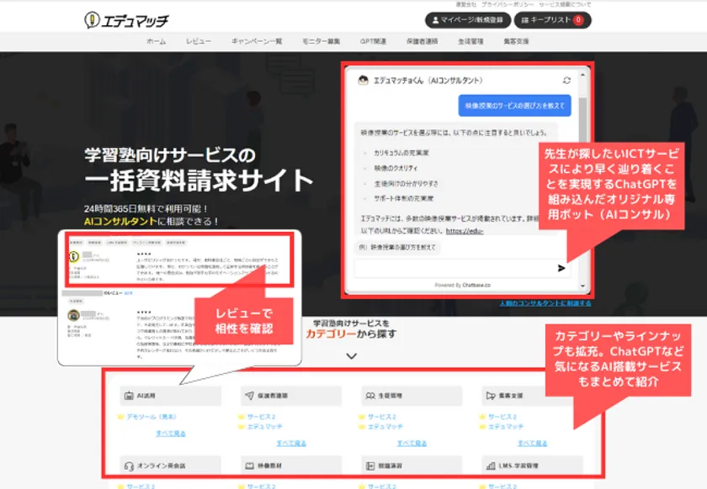Click 問題演習 category icon
Screen dimensions: 707x489
point(370,465)
